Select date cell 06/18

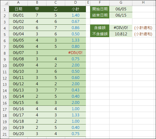[x=18, y=121]
